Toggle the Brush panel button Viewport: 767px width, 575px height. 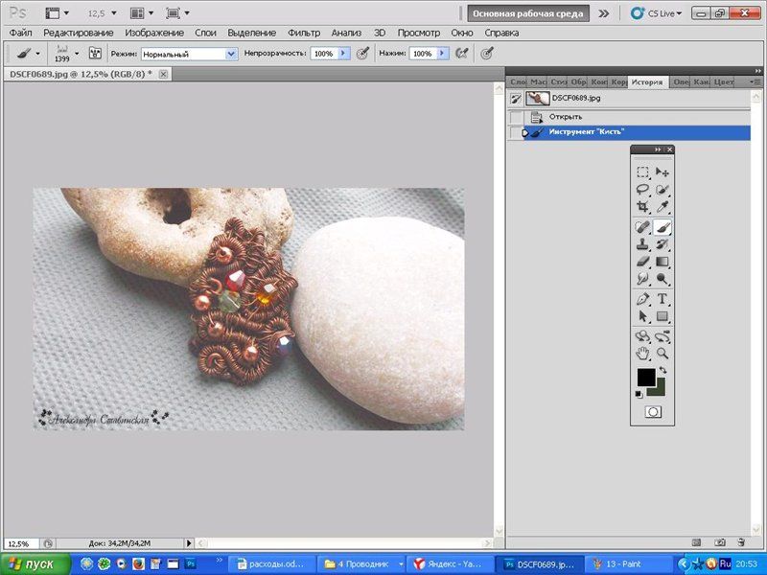tap(95, 54)
